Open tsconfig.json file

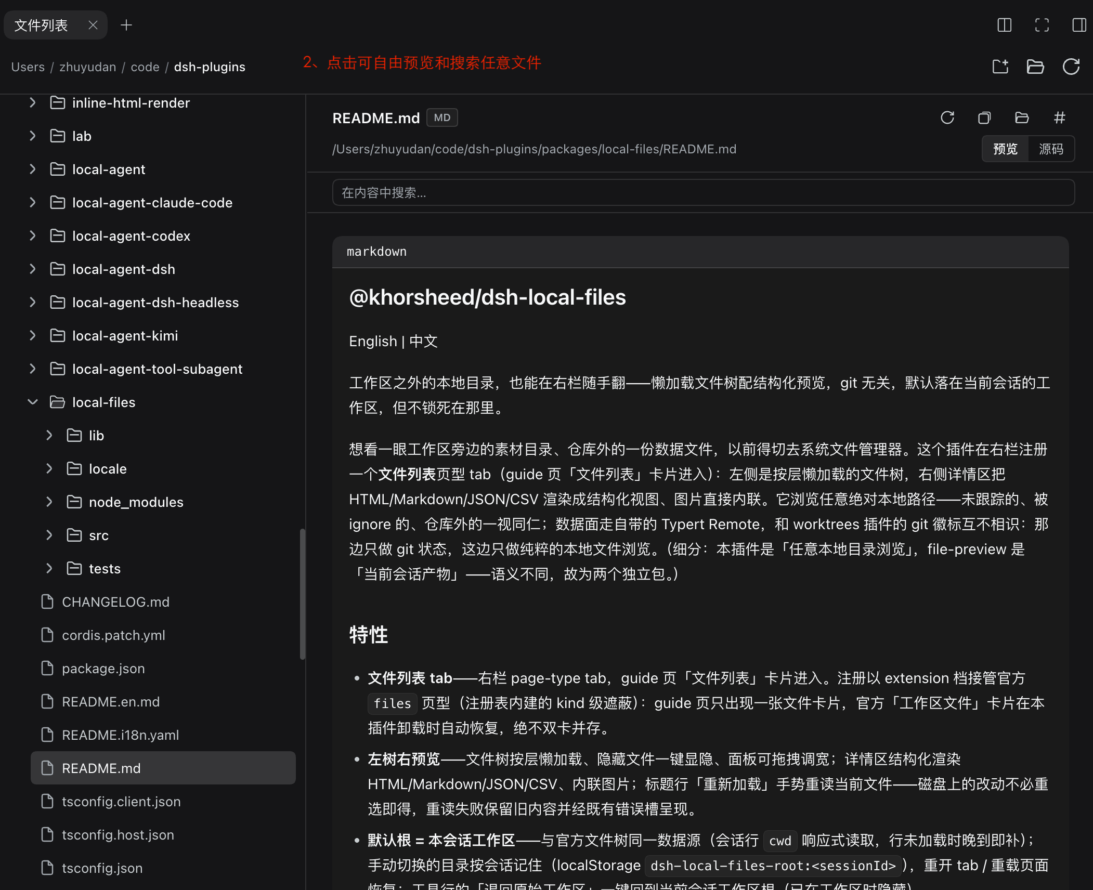[163, 868]
